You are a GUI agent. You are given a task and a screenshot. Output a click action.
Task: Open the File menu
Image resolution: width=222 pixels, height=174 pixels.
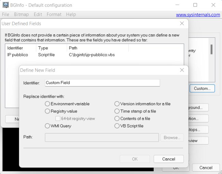(x=5, y=15)
